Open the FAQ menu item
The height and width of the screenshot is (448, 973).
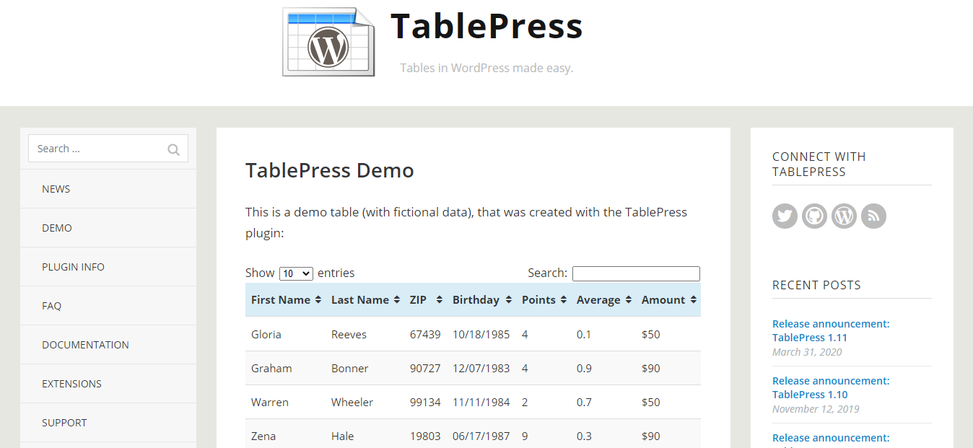click(108, 306)
